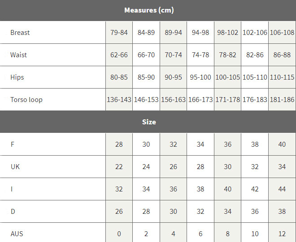Select the Breast row label
Viewport: 296px width, 242px height.
(x=20, y=33)
